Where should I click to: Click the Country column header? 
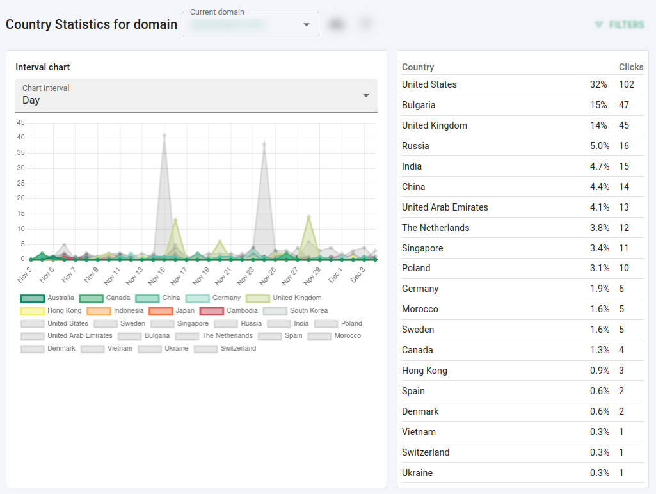(x=417, y=67)
